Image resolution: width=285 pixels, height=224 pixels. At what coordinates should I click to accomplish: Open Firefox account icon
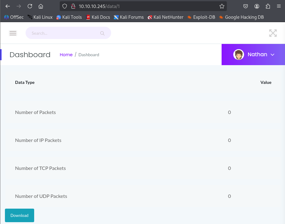click(x=257, y=6)
